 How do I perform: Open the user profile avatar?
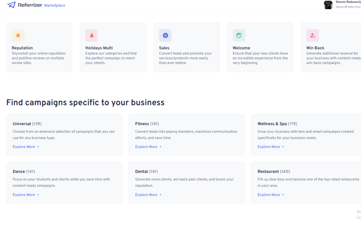[328, 5]
